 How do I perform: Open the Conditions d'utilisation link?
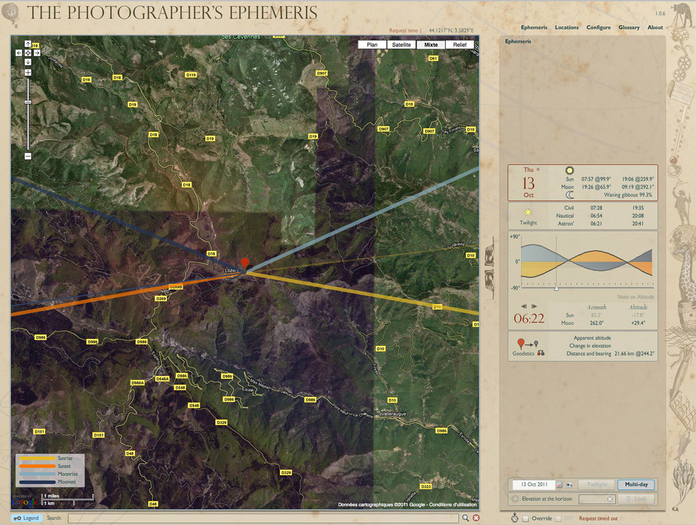pos(452,505)
